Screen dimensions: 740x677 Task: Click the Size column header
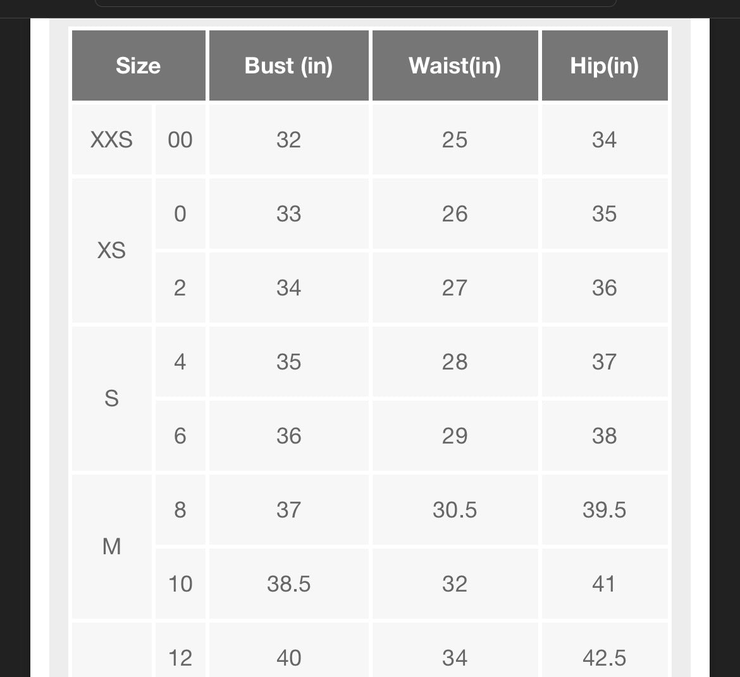click(x=139, y=66)
